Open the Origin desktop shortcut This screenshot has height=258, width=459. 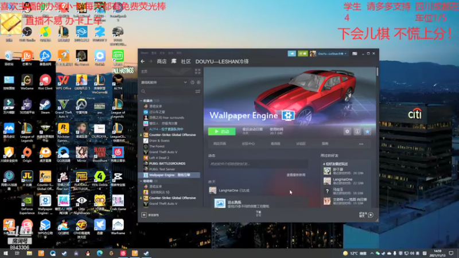pos(27,155)
